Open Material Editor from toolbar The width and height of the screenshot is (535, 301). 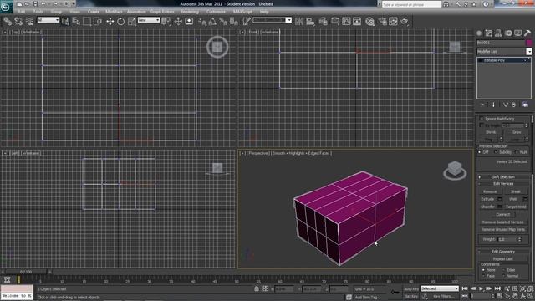(369, 22)
